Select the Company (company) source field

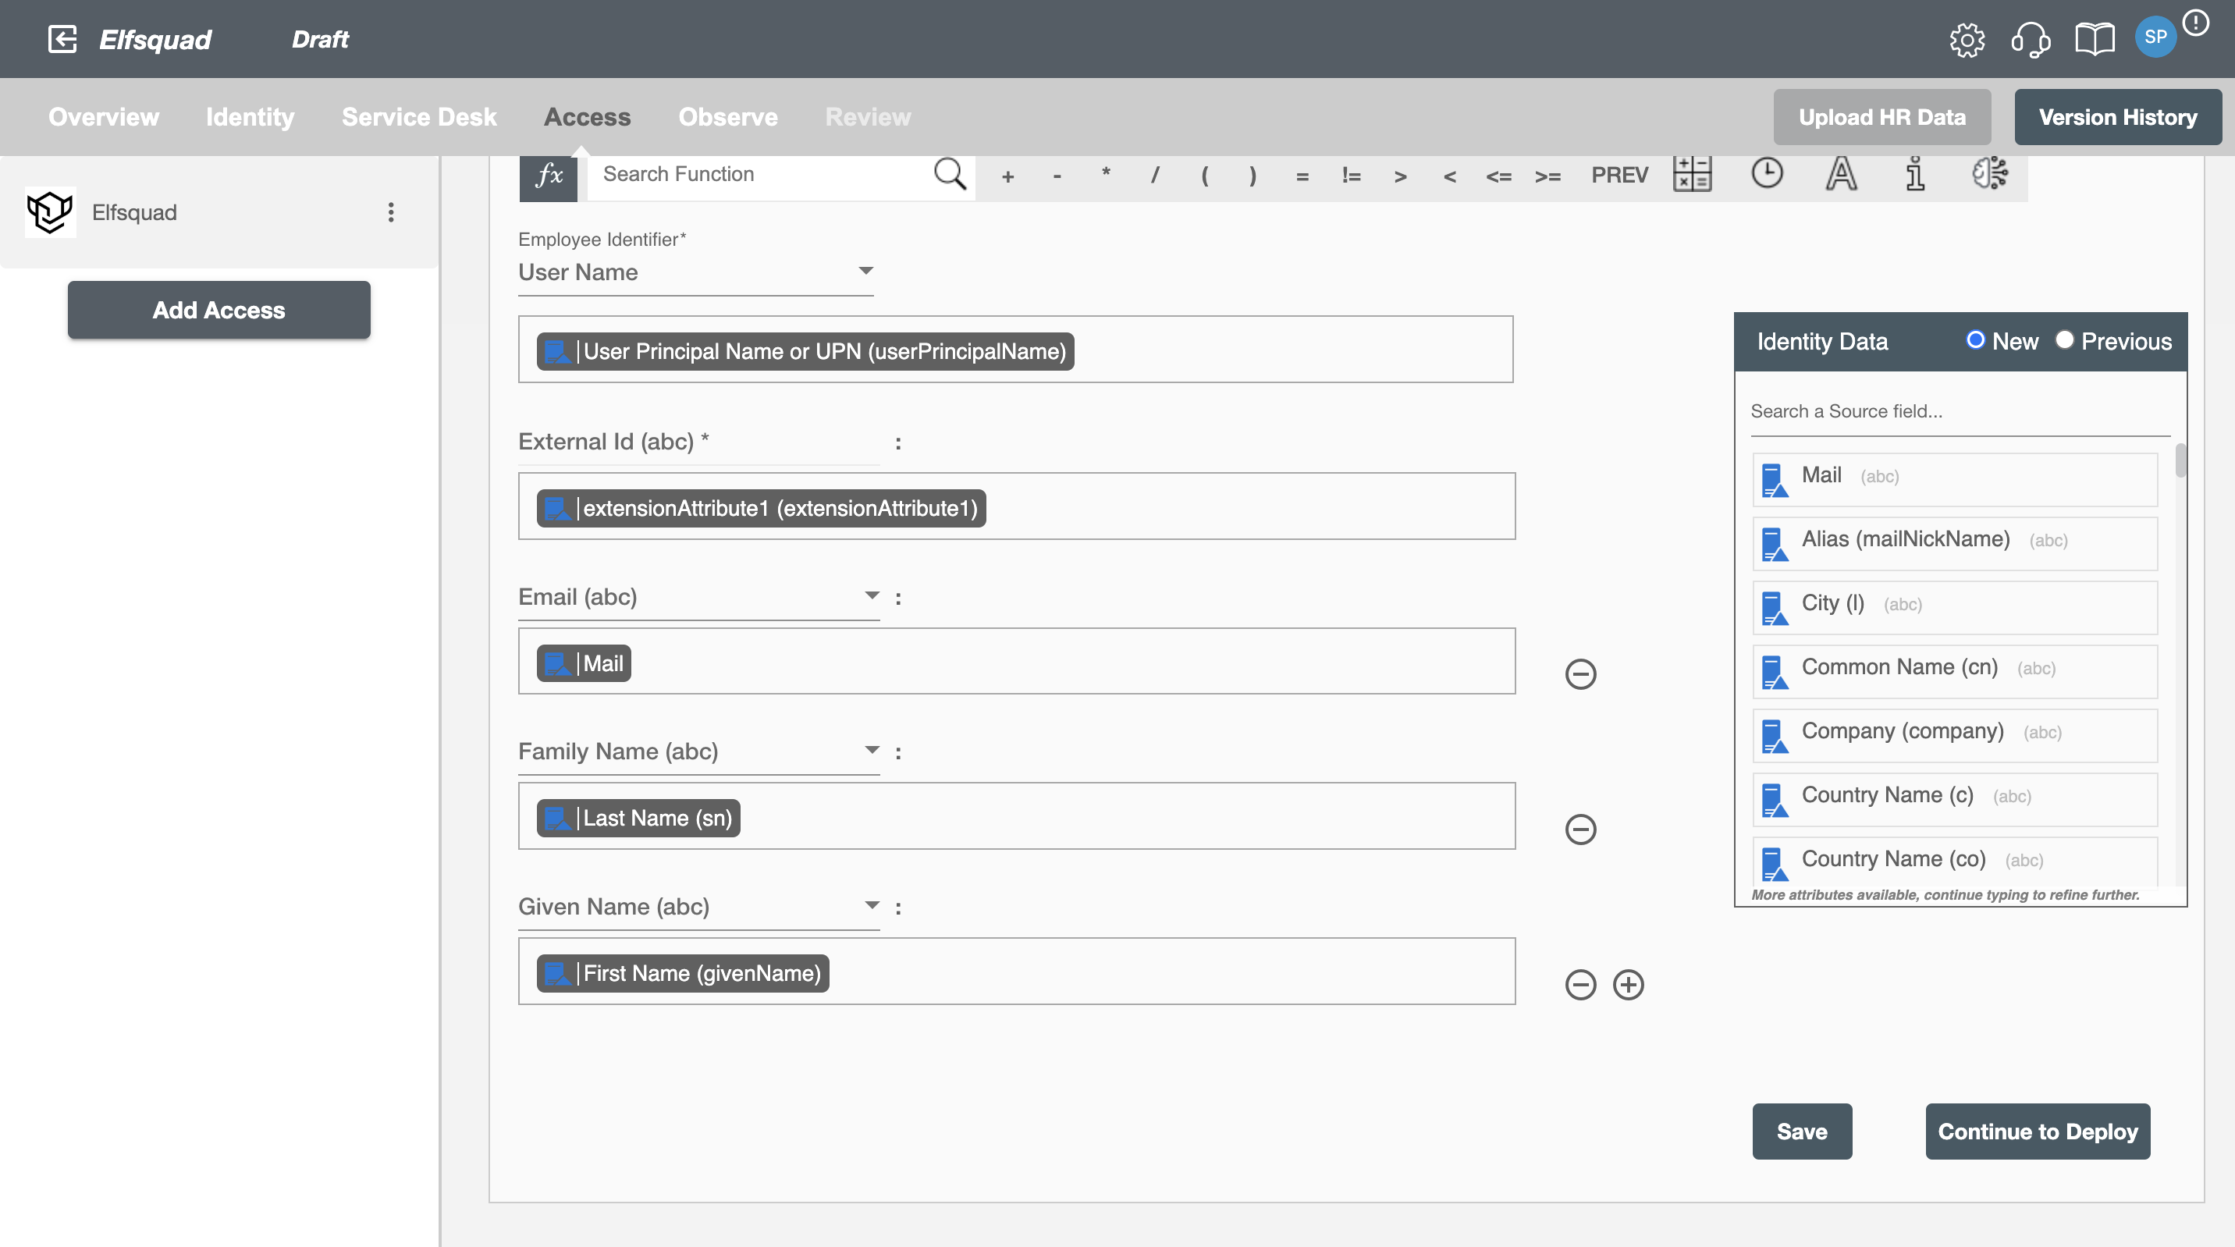point(1955,735)
